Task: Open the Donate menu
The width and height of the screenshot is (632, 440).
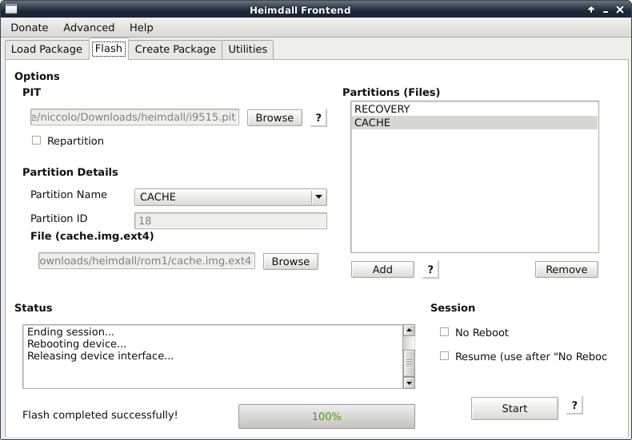Action: click(x=30, y=27)
